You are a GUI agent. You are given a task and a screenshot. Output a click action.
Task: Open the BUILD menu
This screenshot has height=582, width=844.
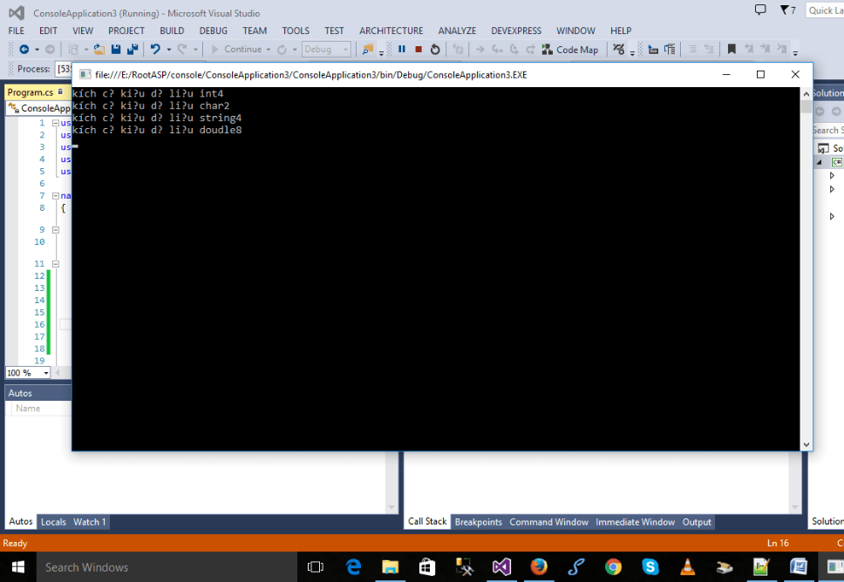click(x=172, y=30)
